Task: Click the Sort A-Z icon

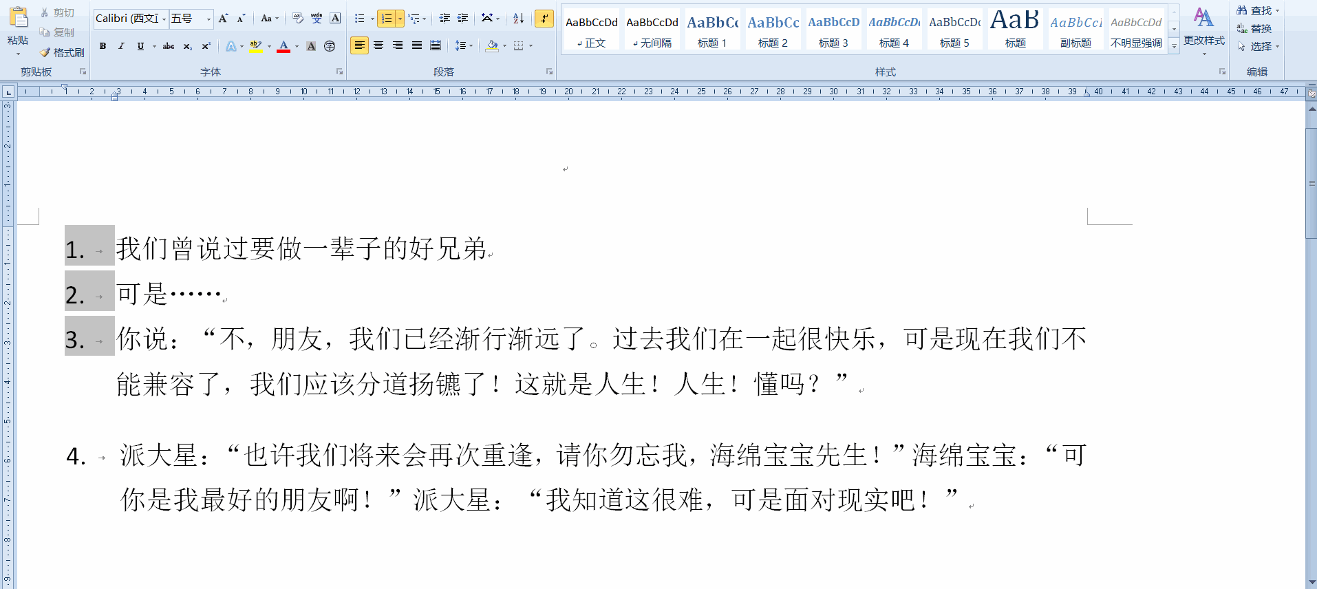Action: click(x=519, y=19)
